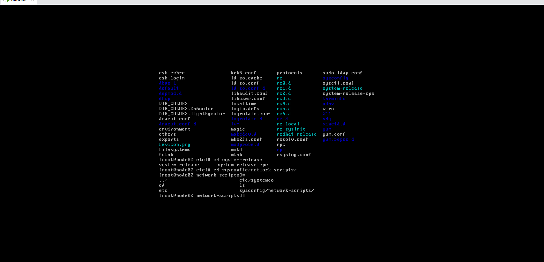The width and height of the screenshot is (544, 262).
Task: Select the ls completion suggestion
Action: pyautogui.click(x=242, y=185)
